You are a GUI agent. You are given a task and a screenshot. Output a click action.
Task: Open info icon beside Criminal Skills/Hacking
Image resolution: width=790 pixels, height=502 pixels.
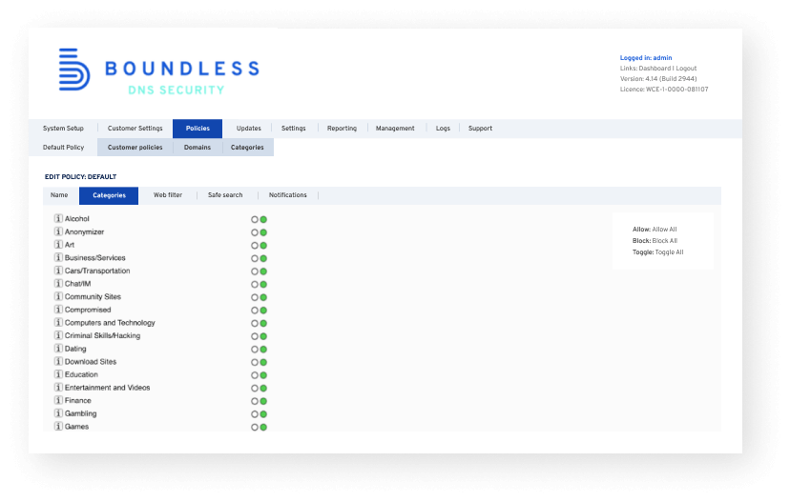click(58, 335)
